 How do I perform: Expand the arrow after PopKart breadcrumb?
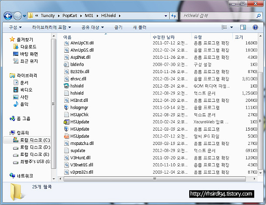click(81, 16)
